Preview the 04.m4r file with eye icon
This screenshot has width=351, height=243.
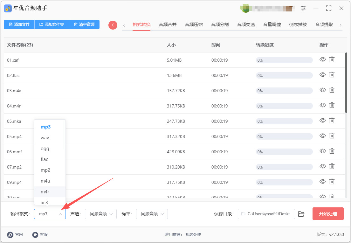pyautogui.click(x=322, y=105)
